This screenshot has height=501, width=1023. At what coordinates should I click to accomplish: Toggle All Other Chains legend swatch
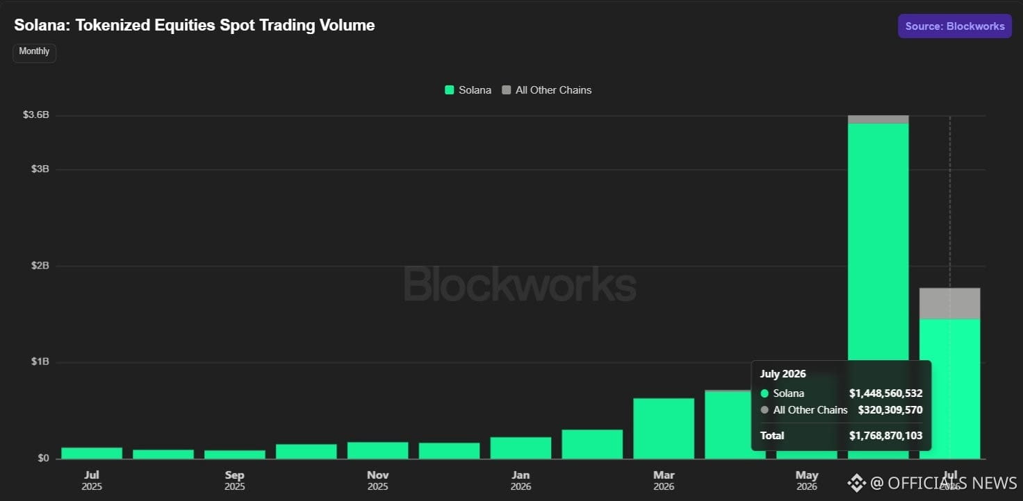(506, 90)
